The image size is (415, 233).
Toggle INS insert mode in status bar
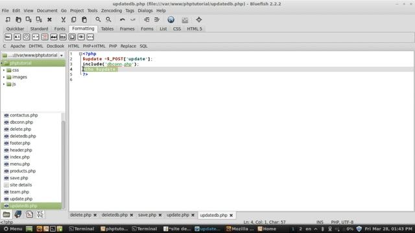[320, 222]
